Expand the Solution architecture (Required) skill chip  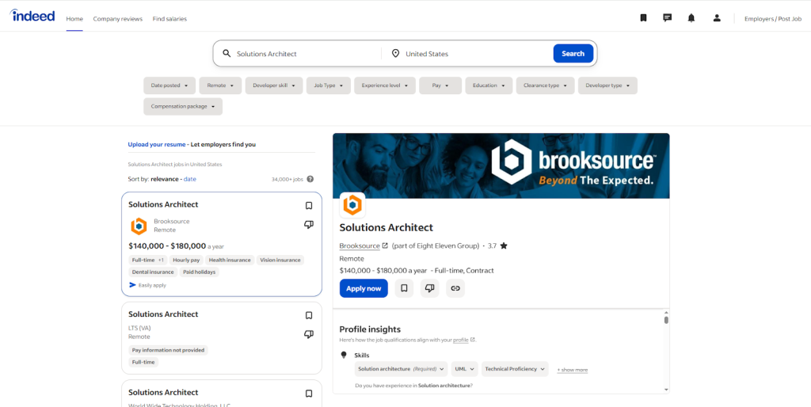pyautogui.click(x=401, y=369)
